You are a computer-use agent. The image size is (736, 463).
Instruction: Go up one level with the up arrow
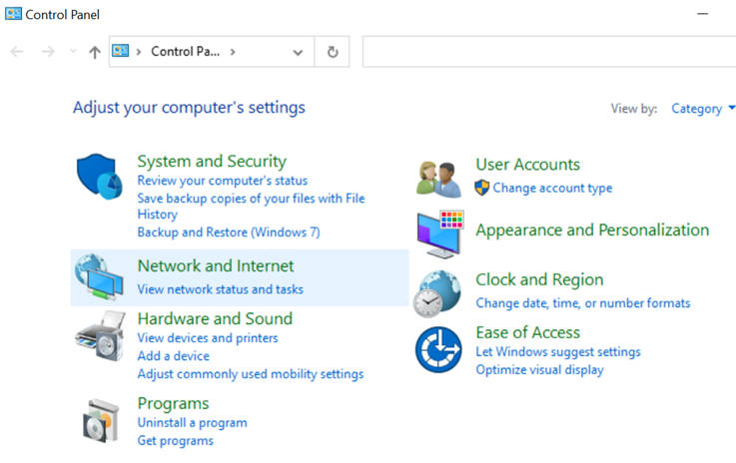(x=95, y=52)
